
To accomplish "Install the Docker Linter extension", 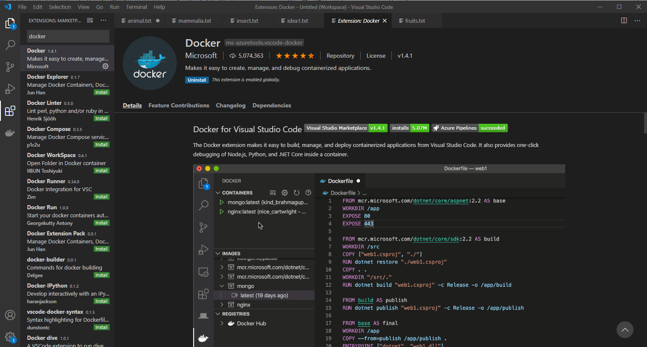I will [x=102, y=118].
